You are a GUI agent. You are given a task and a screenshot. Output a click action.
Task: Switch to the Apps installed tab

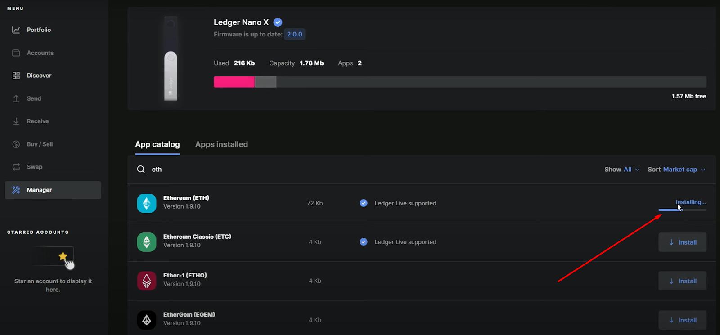[x=221, y=144]
